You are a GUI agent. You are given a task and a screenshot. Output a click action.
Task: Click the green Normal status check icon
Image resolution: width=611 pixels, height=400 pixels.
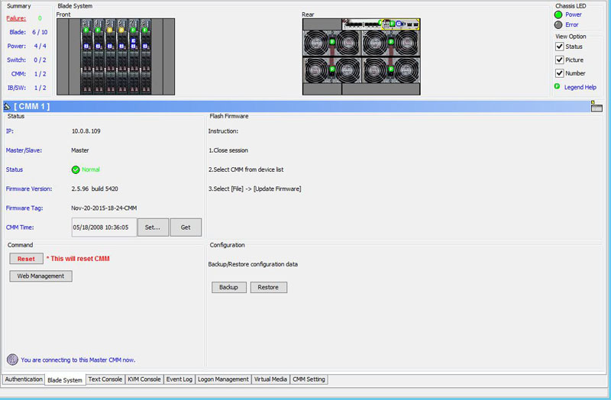pyautogui.click(x=76, y=169)
